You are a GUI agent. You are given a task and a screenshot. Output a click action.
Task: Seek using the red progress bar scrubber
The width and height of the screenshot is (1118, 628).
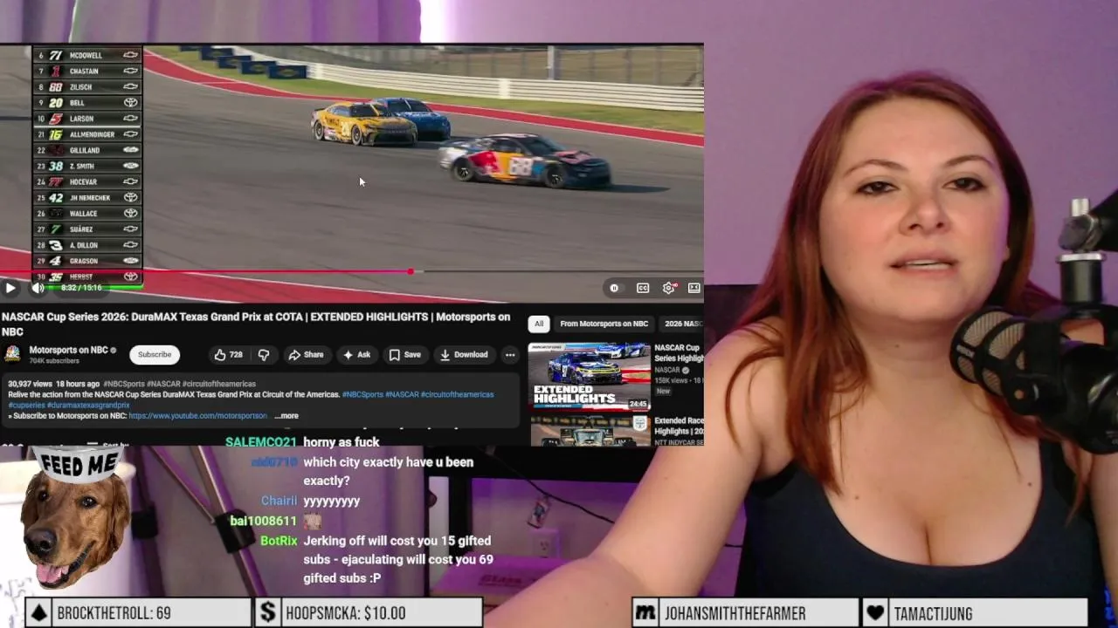[411, 272]
